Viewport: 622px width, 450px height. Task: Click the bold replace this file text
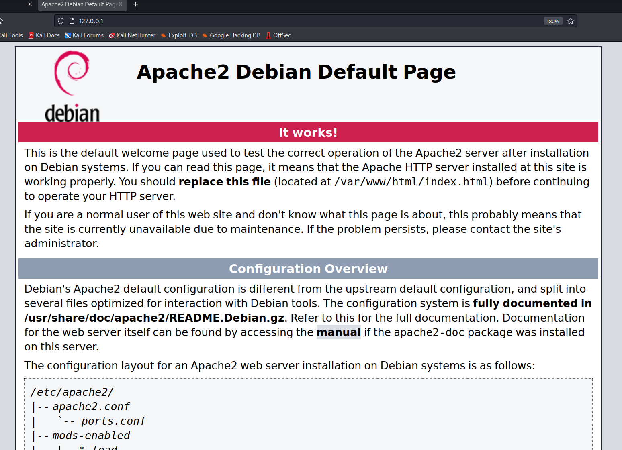225,182
